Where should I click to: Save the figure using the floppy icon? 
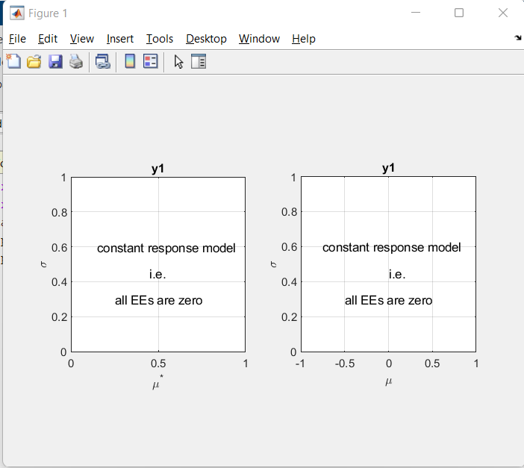point(55,61)
